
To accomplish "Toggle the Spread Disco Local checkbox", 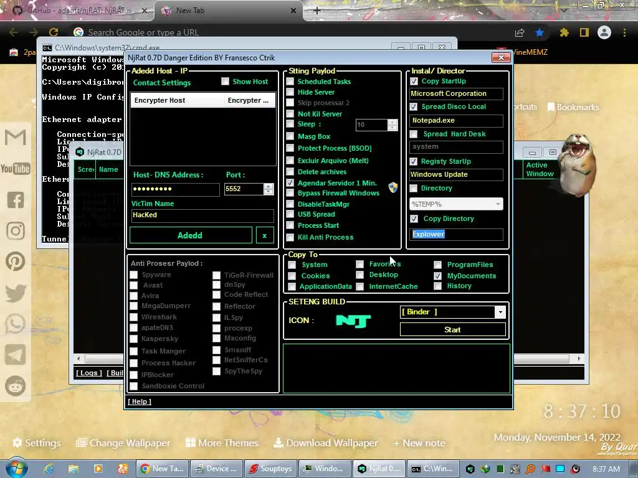I will (x=414, y=106).
